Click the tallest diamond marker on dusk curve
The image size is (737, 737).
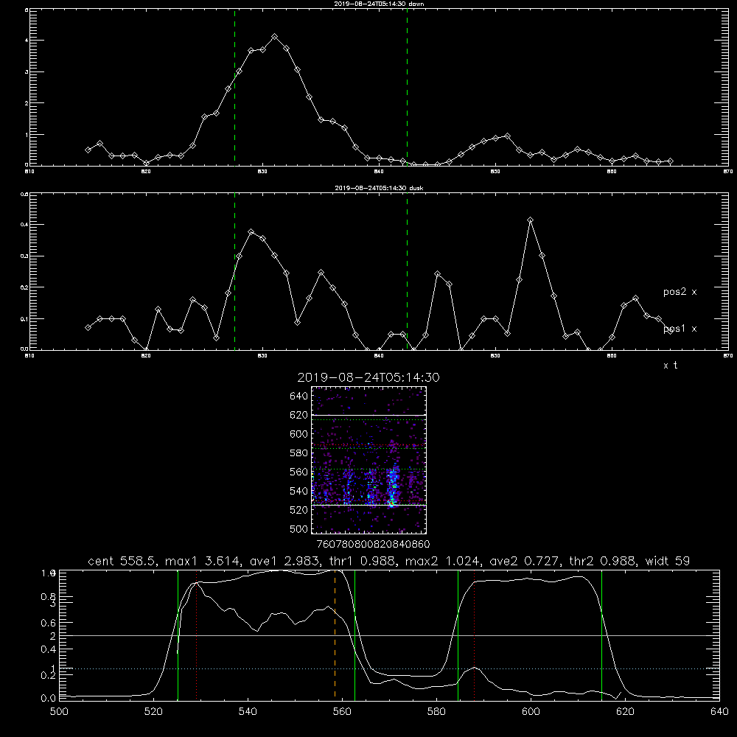point(530,220)
